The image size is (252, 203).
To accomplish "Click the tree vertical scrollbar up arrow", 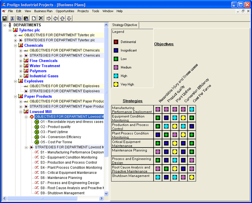I will [106, 25].
